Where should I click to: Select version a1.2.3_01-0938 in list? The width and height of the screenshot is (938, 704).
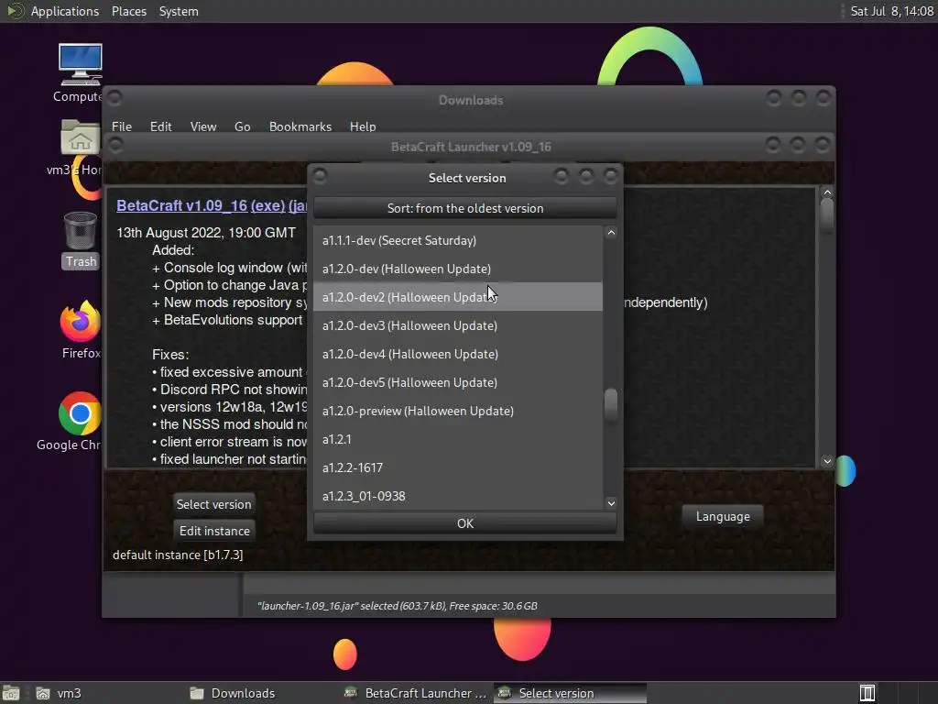pos(458,496)
